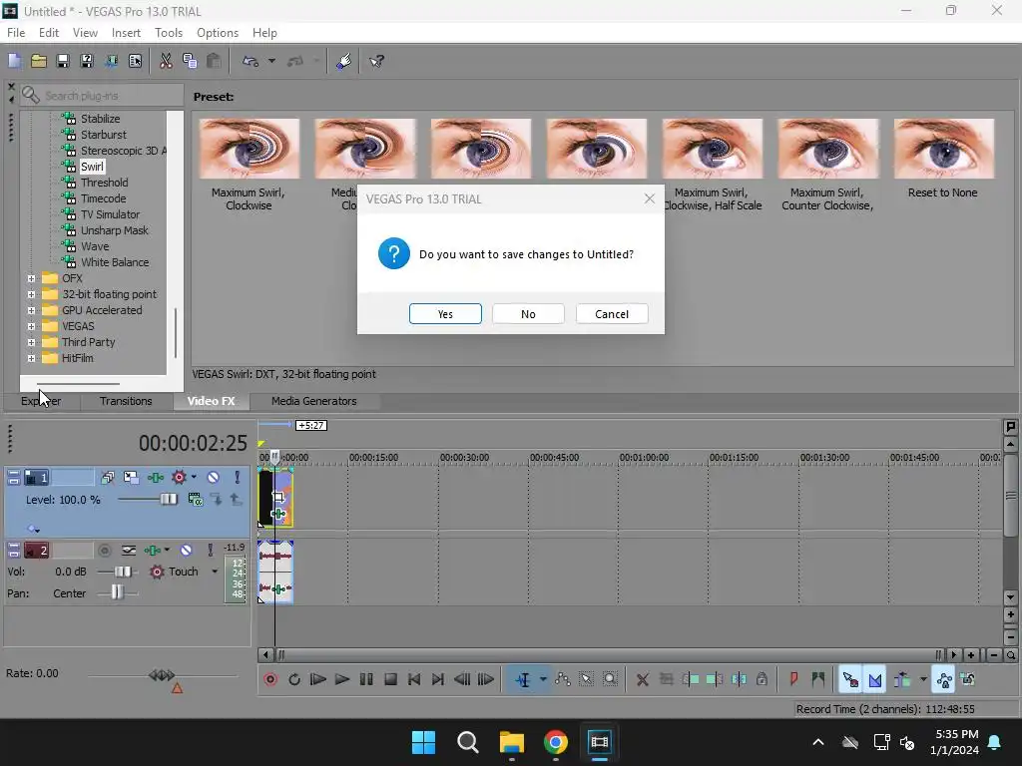Open automation mode dropdown on video track 1

coord(194,478)
